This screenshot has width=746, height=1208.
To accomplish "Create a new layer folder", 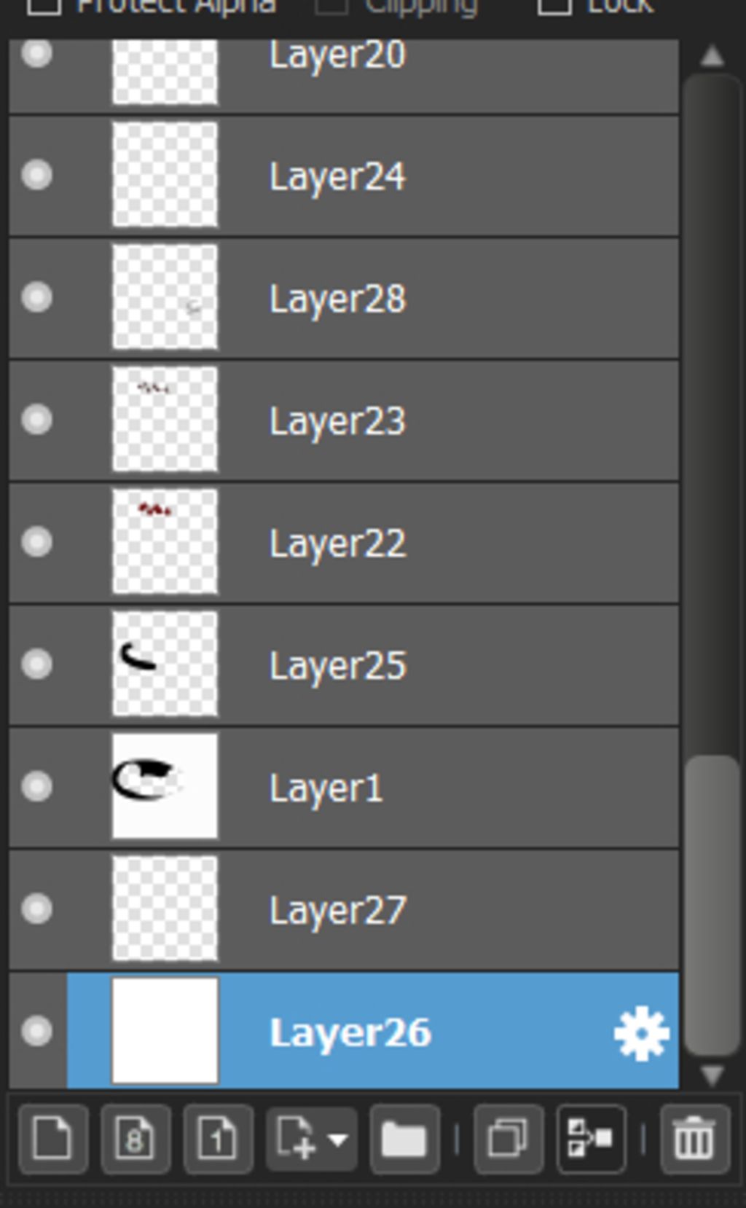I will pyautogui.click(x=404, y=1139).
